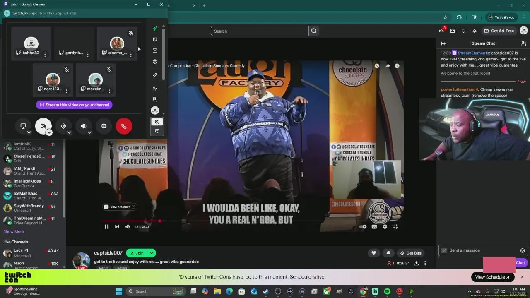This screenshot has height=298, width=530.
Task: Click in the Twitch search field
Action: 260,31
